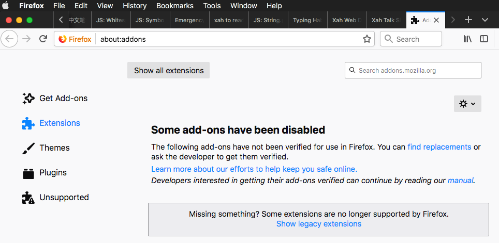Open the gear tools menu
499x243 pixels.
467,104
